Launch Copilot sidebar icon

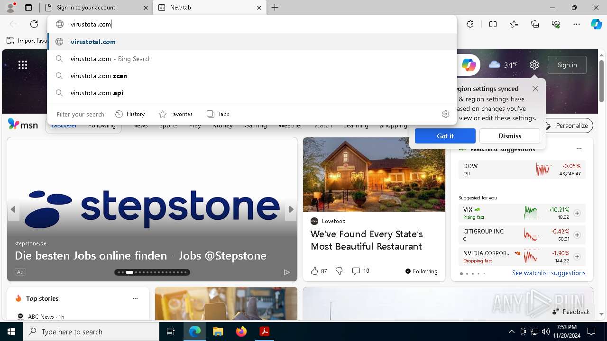596,24
